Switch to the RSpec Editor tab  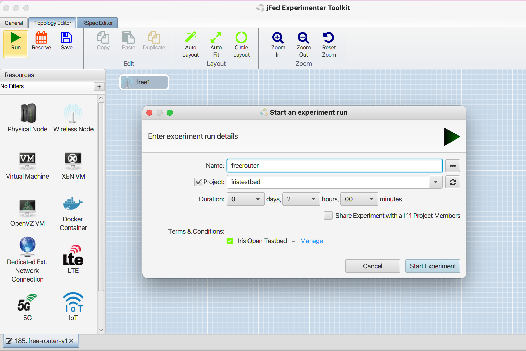(x=98, y=23)
